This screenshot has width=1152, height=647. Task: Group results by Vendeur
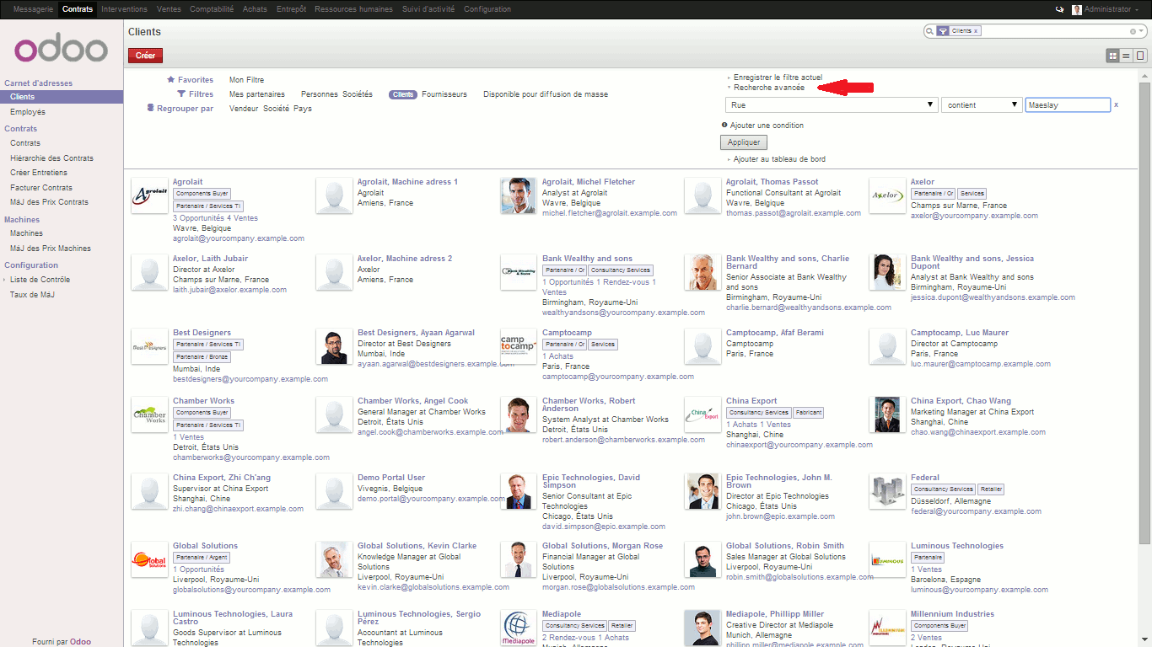244,109
